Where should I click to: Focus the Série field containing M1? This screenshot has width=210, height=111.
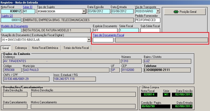[x=29, y=11]
